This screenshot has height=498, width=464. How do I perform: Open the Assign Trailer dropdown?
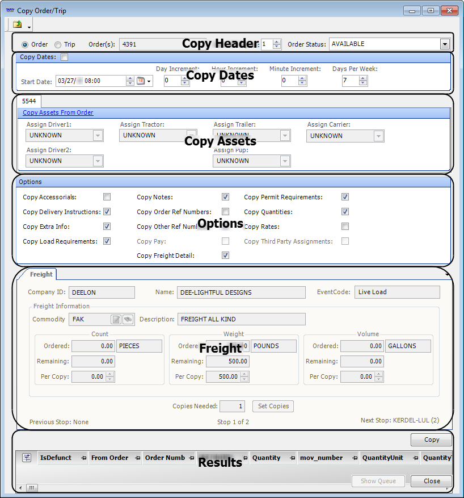[x=285, y=136]
